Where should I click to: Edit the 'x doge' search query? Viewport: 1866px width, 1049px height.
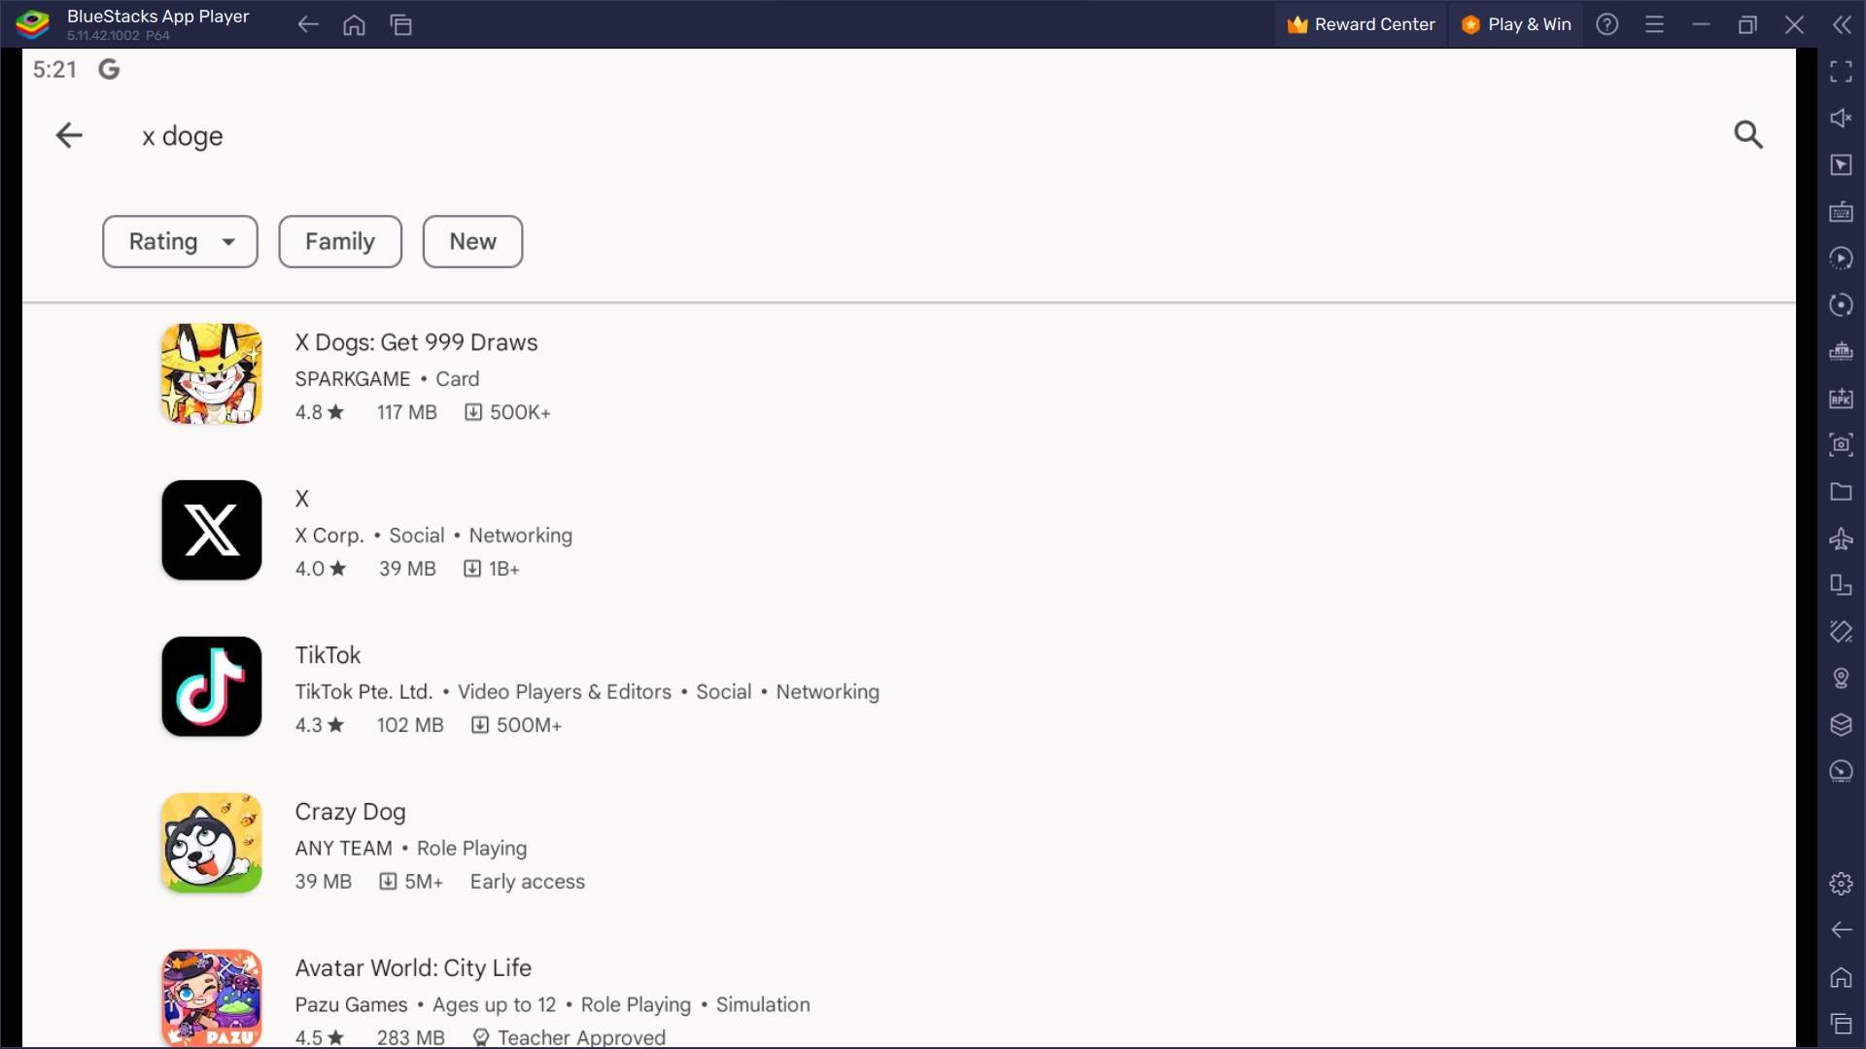point(183,136)
